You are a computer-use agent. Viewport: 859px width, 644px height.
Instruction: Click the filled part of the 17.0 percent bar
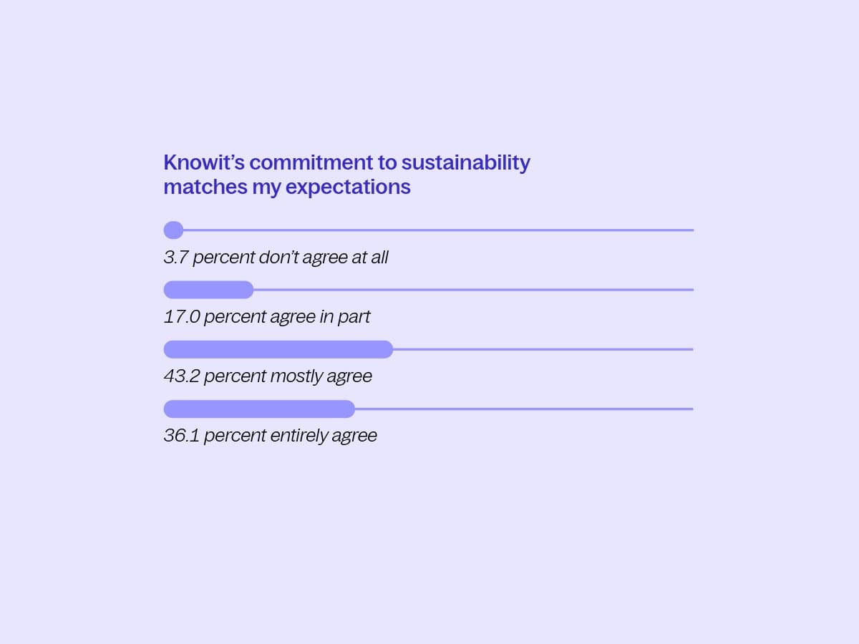click(x=208, y=290)
